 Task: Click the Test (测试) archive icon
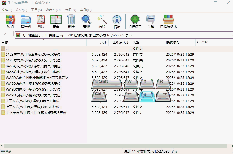41,21
